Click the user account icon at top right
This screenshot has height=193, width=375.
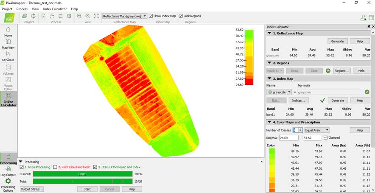364,17
